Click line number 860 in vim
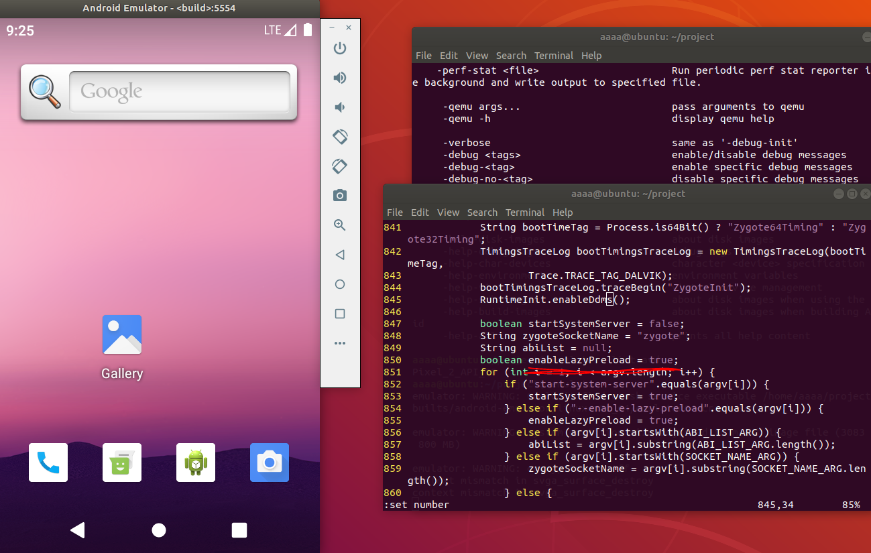 point(393,493)
